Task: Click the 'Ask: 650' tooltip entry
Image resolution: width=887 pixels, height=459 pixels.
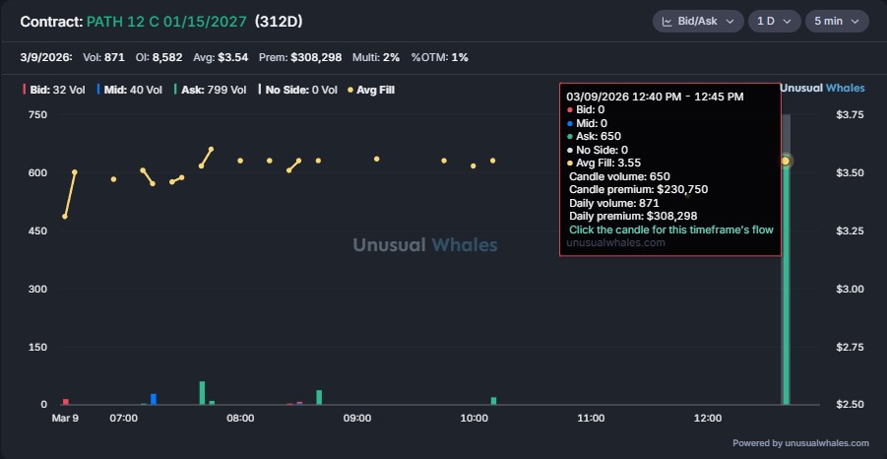Action: [x=594, y=136]
